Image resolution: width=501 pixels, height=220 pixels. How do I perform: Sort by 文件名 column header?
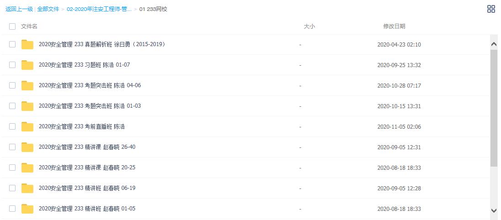[29, 26]
